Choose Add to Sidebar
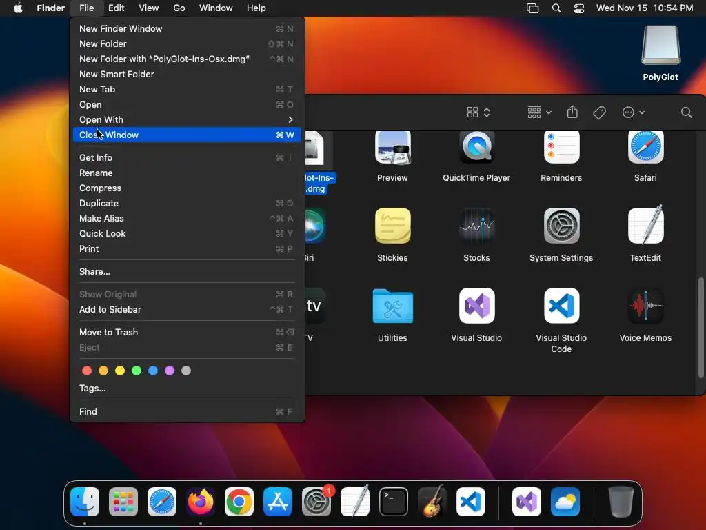The width and height of the screenshot is (706, 530). [187, 310]
